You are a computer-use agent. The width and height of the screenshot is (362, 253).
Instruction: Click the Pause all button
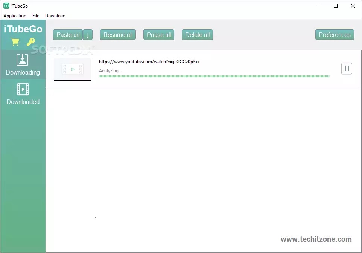[159, 35]
